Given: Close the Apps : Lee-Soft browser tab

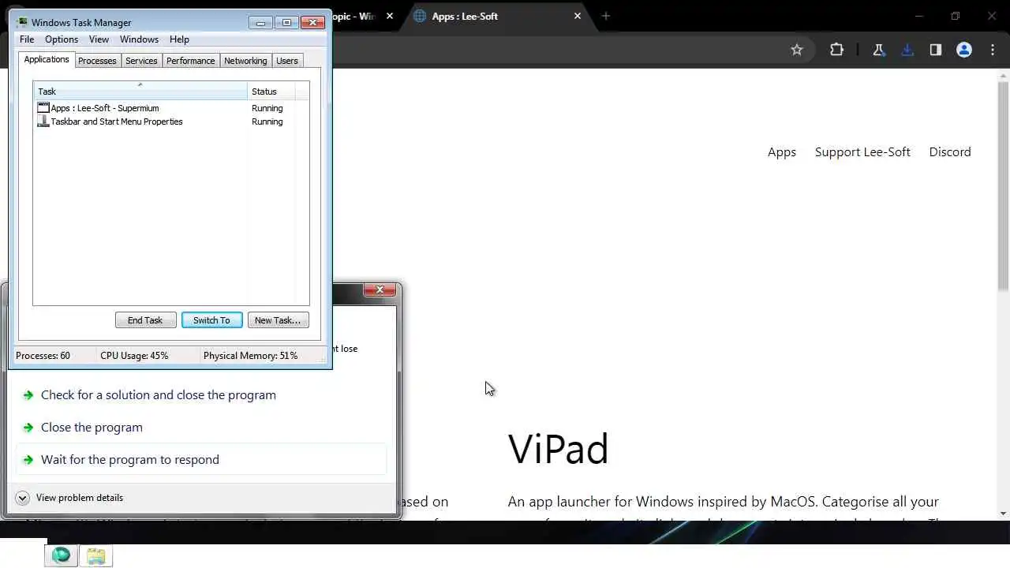Looking at the screenshot, I should (x=578, y=16).
